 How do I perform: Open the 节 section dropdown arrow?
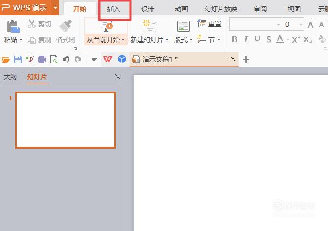click(x=219, y=39)
